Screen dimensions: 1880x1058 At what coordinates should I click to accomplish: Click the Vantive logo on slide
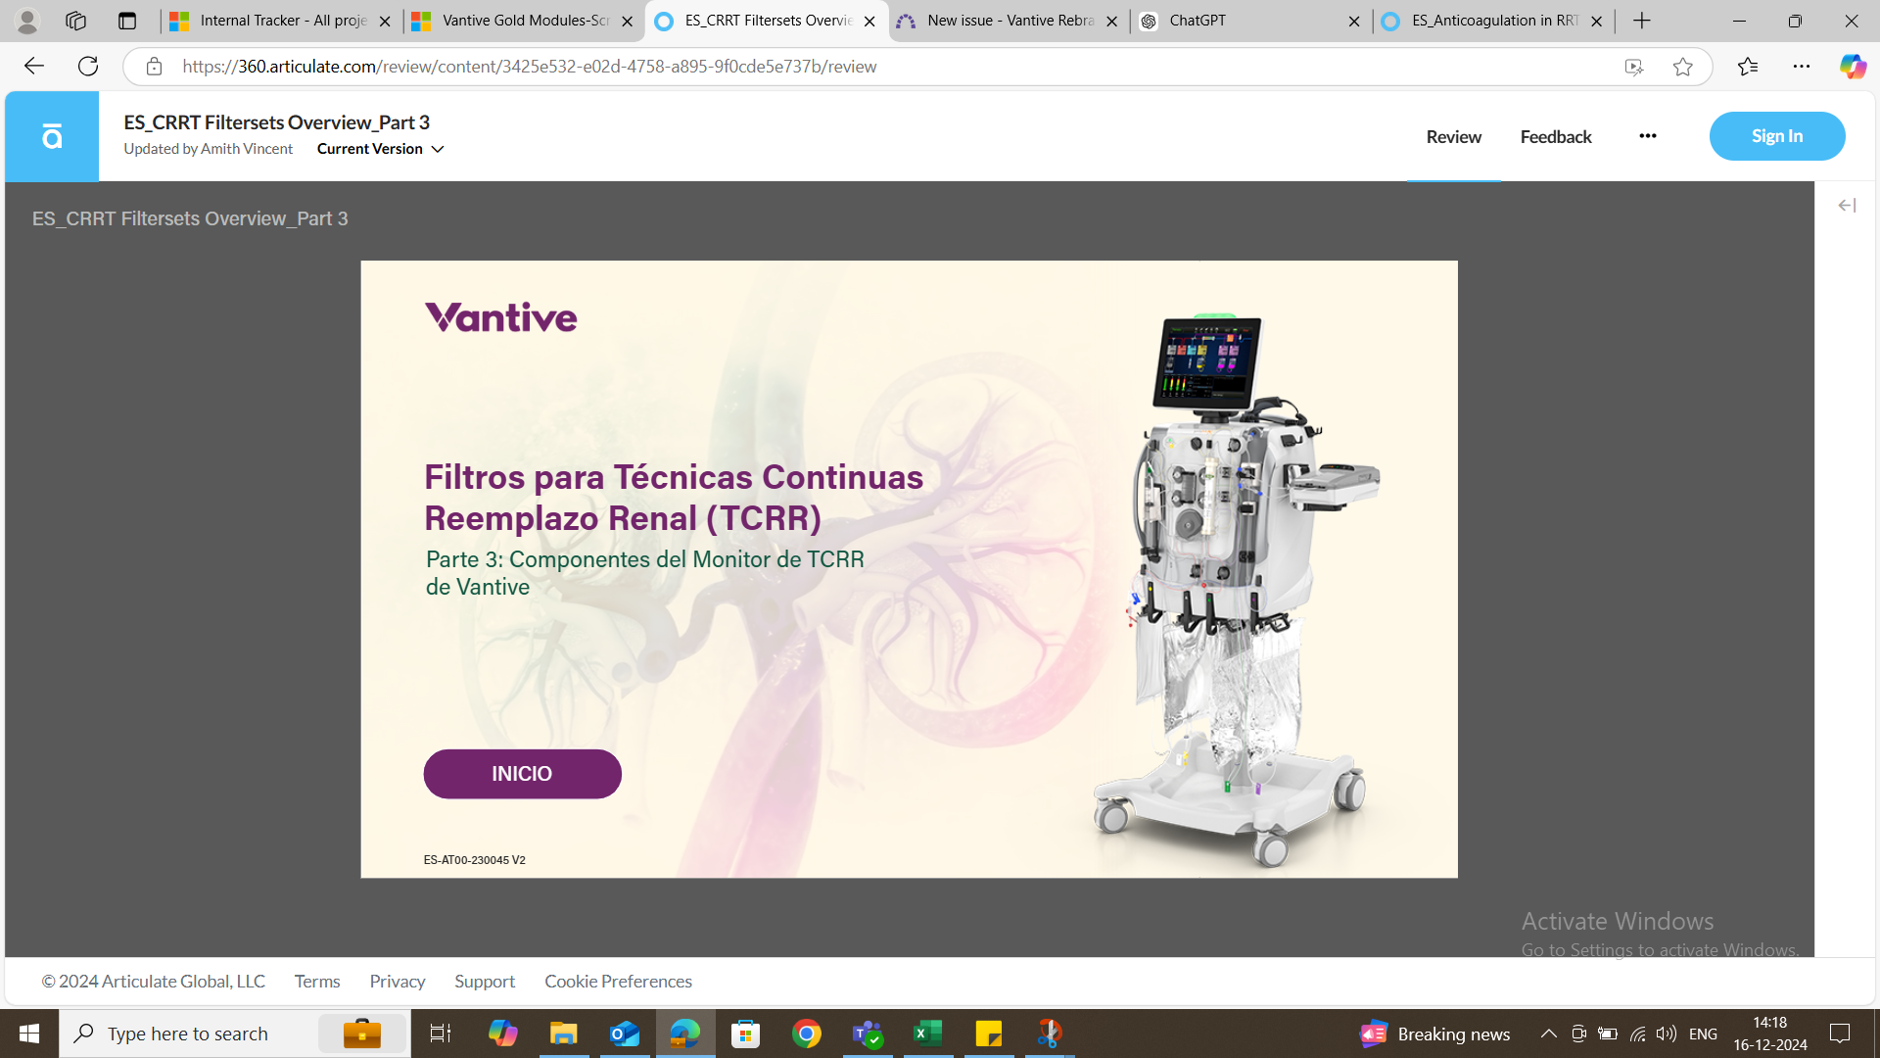(x=501, y=317)
